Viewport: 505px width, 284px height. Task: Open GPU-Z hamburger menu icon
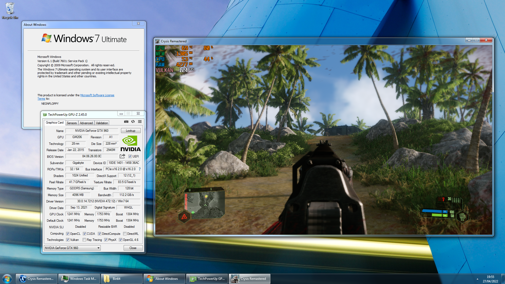[x=140, y=121]
